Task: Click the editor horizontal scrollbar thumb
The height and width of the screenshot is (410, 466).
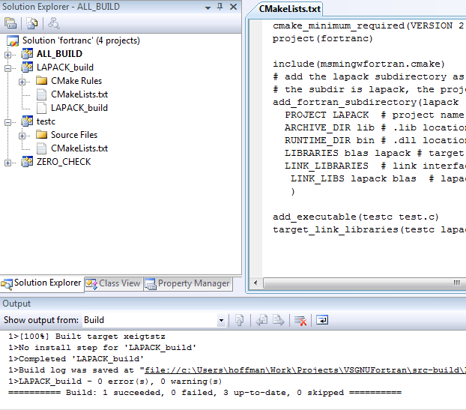Action: (364, 283)
